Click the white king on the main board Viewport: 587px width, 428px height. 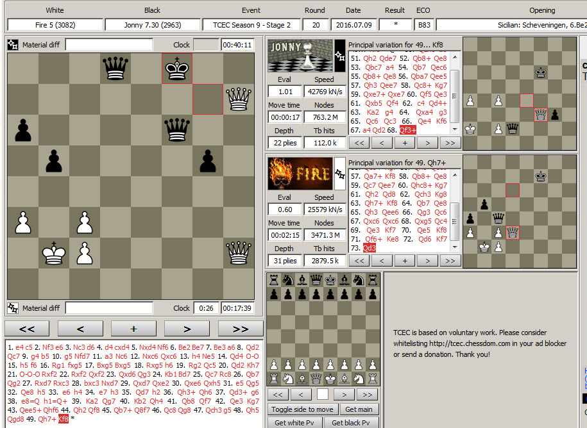54,253
